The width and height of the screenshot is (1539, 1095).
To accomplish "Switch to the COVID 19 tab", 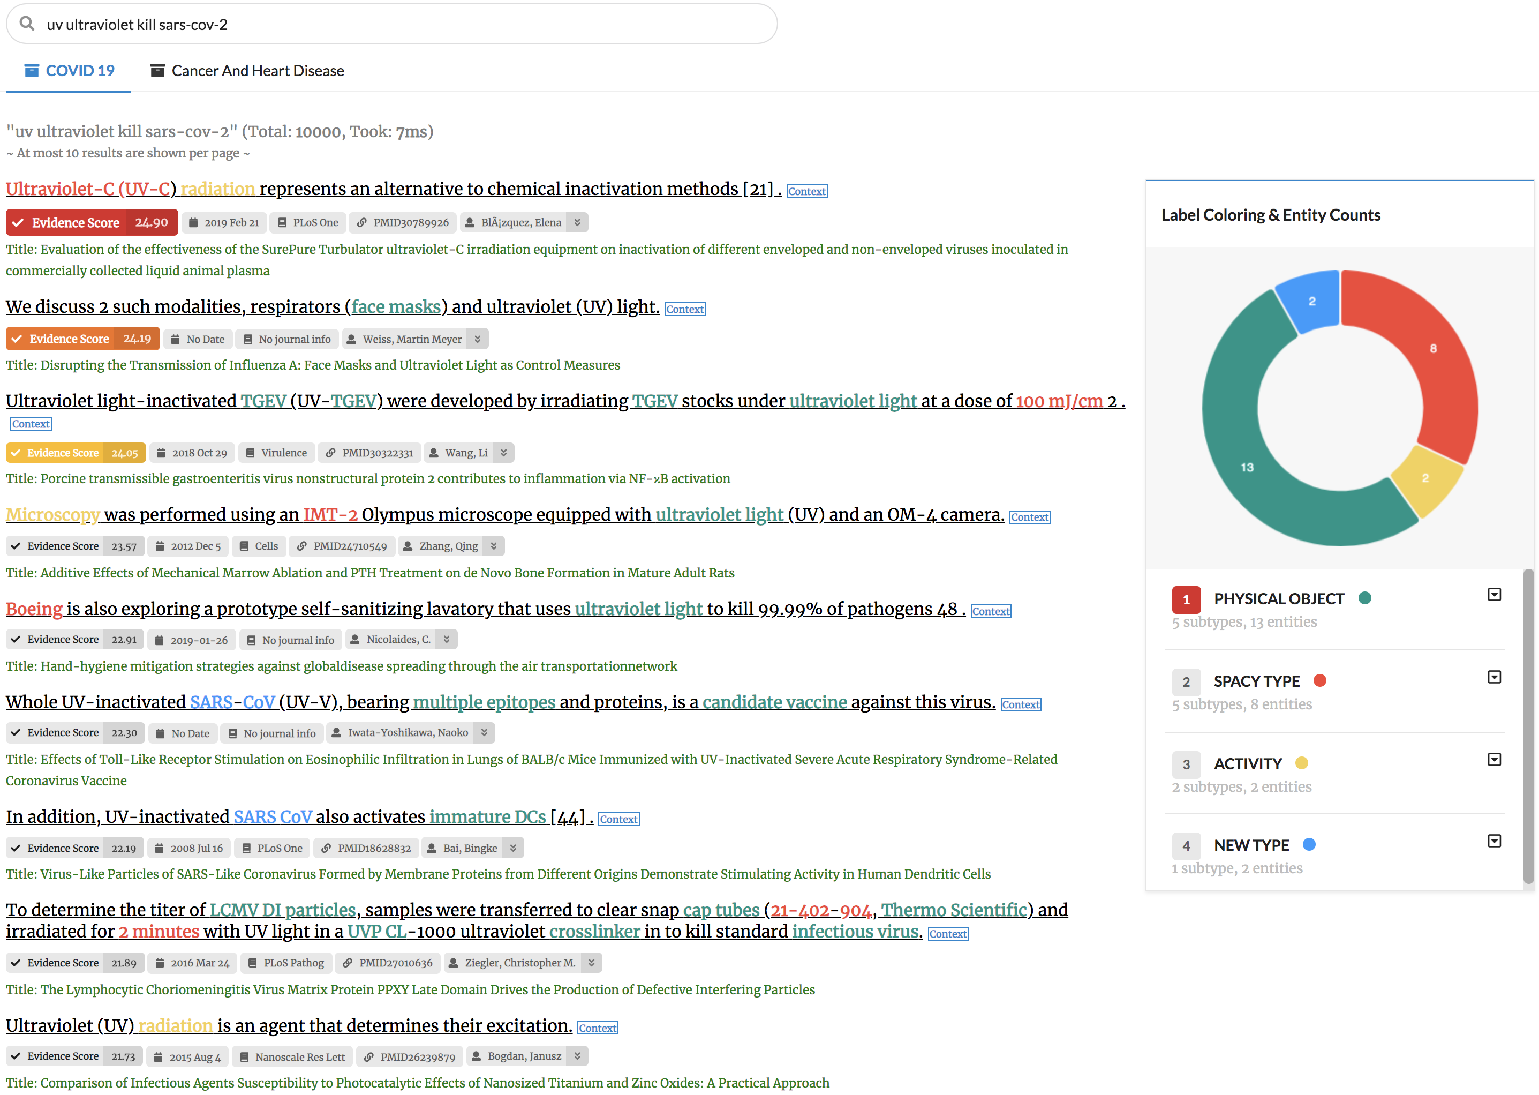I will pyautogui.click(x=70, y=71).
